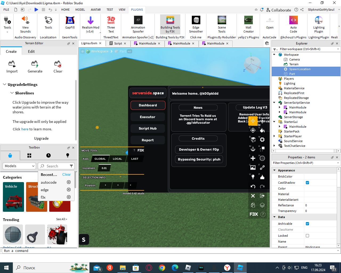The image size is (341, 273).
Task: Open the Auto Code plugin
Action: (x=293, y=24)
